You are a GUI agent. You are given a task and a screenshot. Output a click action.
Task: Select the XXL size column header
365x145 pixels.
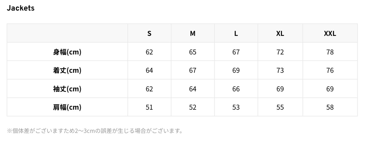[330, 34]
